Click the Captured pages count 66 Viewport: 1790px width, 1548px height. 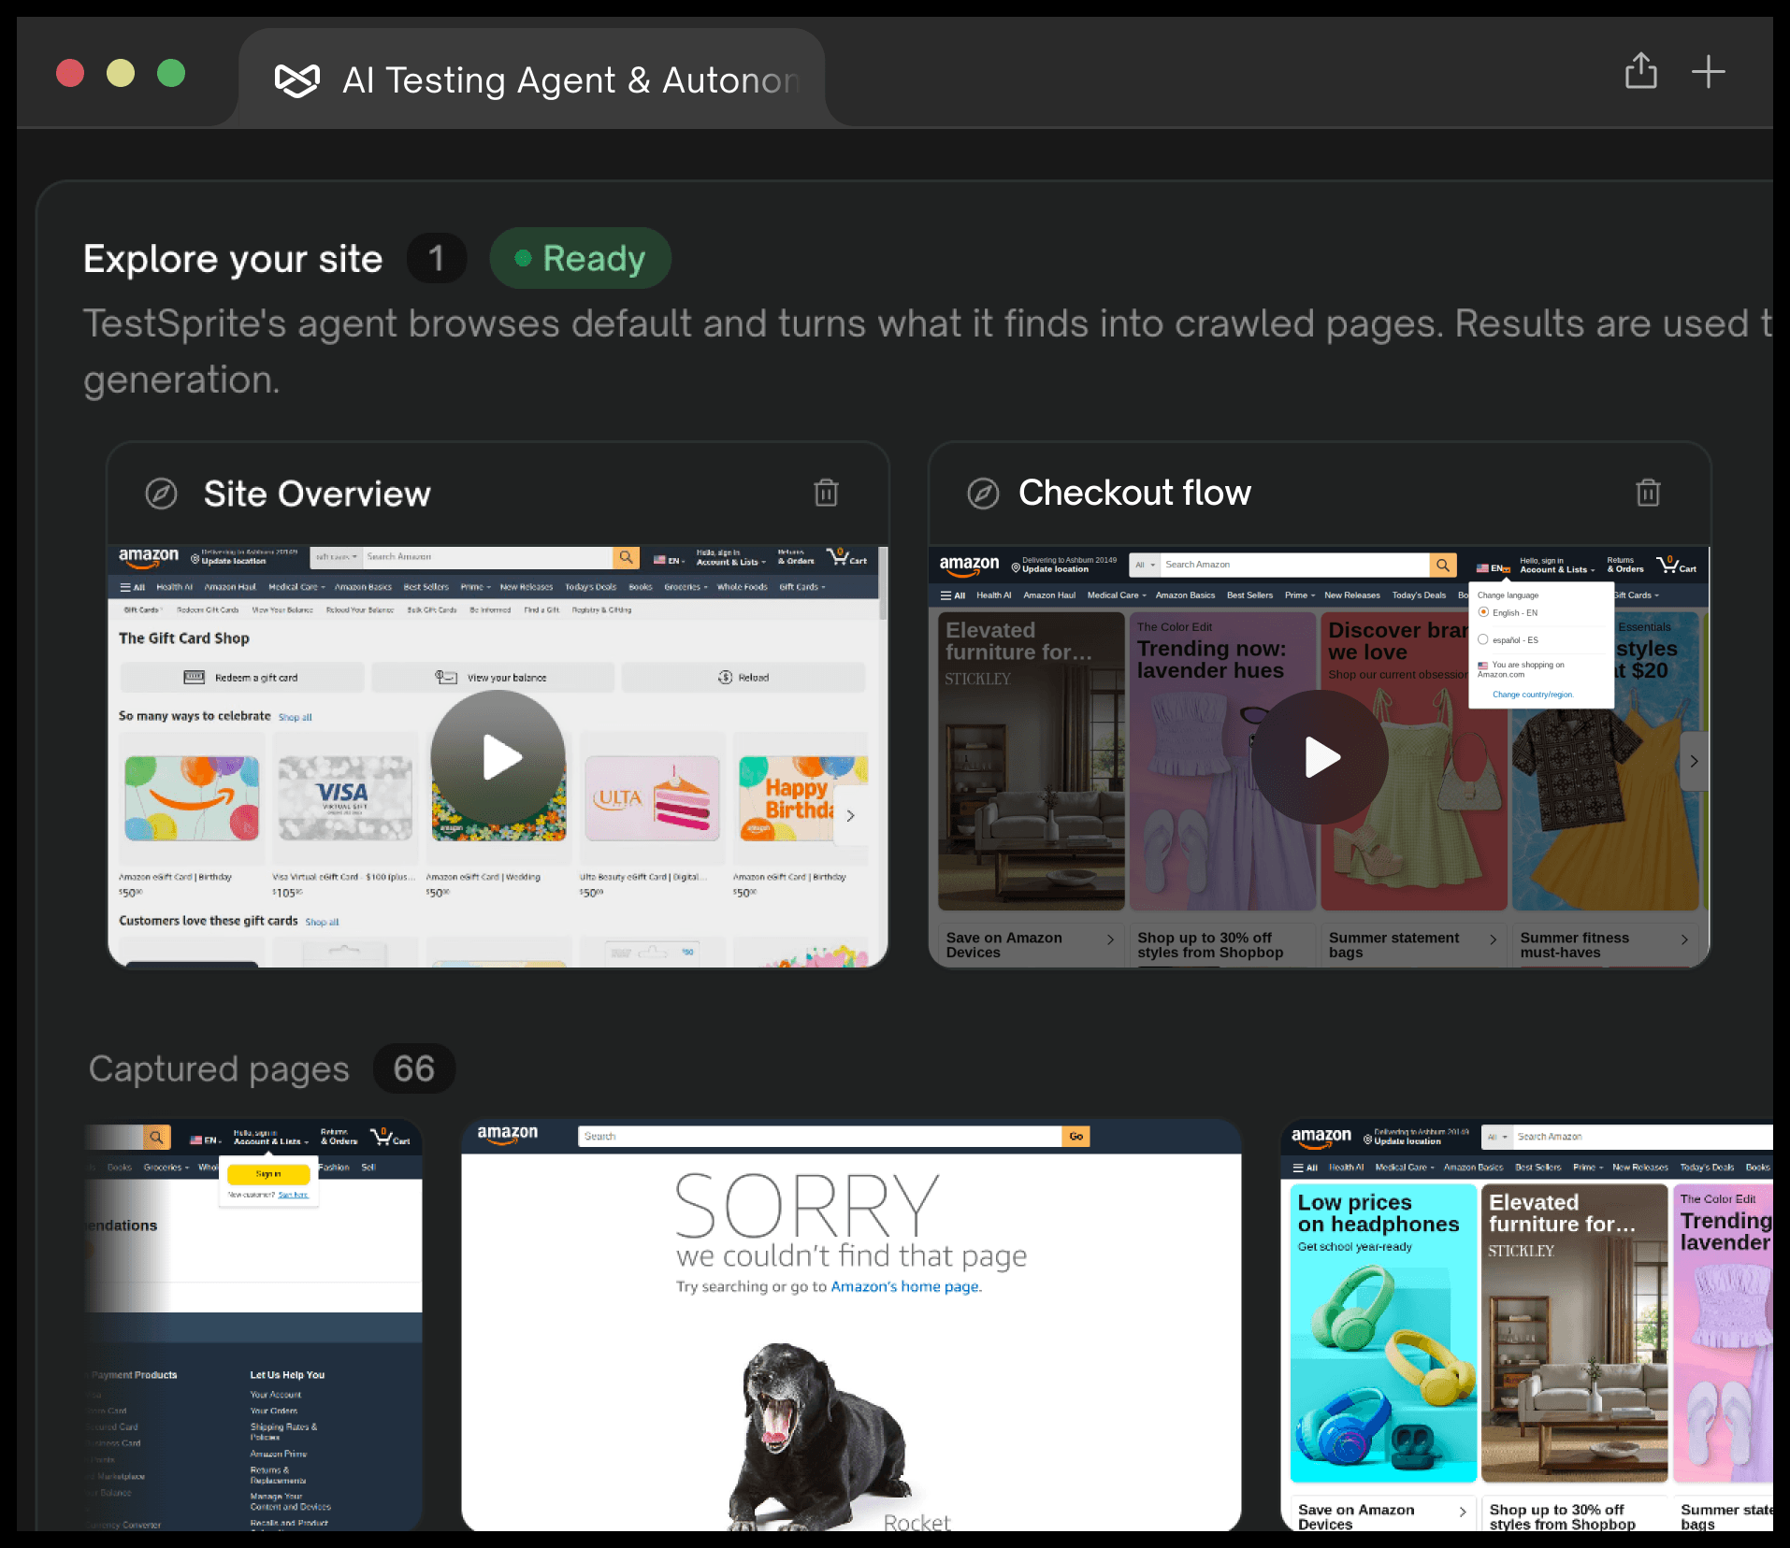coord(414,1068)
